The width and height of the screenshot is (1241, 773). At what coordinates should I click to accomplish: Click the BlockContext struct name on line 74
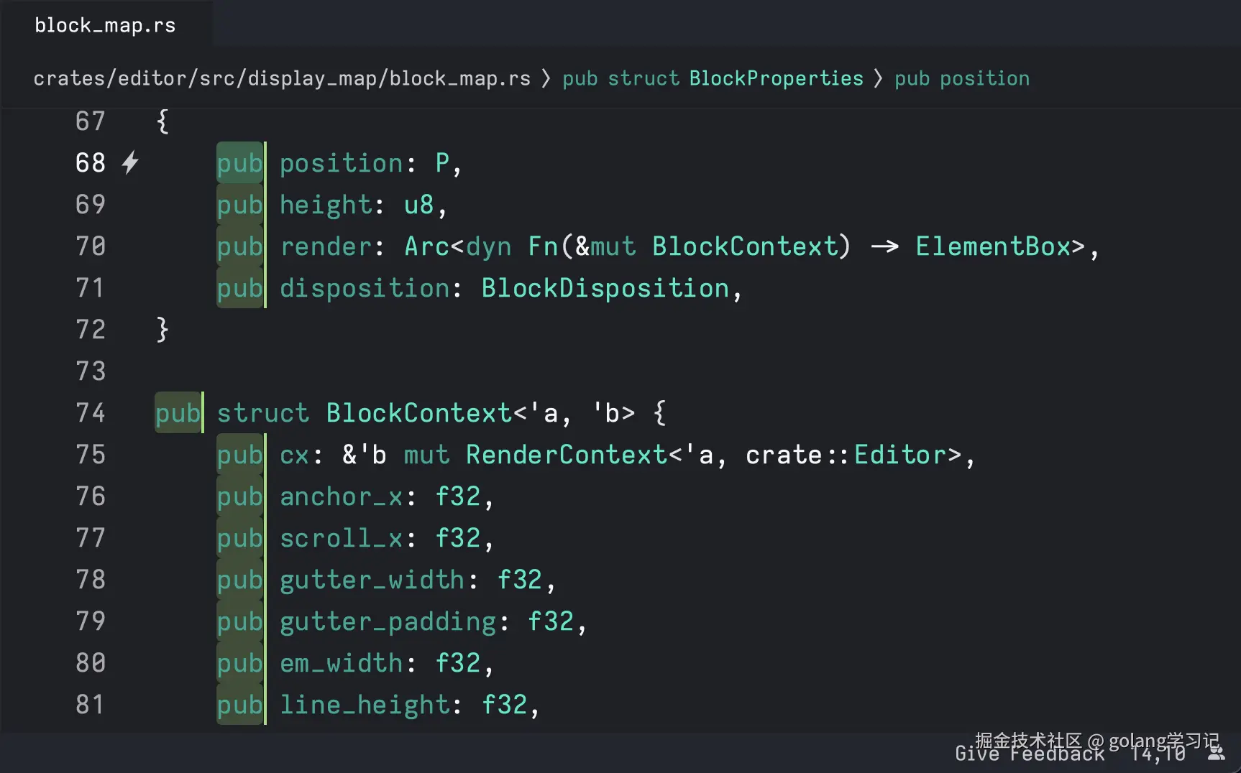click(418, 413)
